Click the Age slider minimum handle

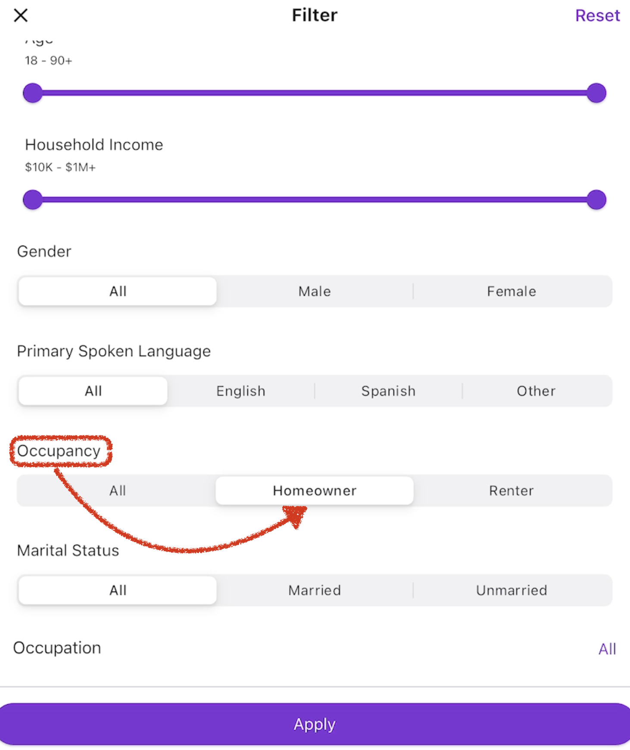point(33,93)
